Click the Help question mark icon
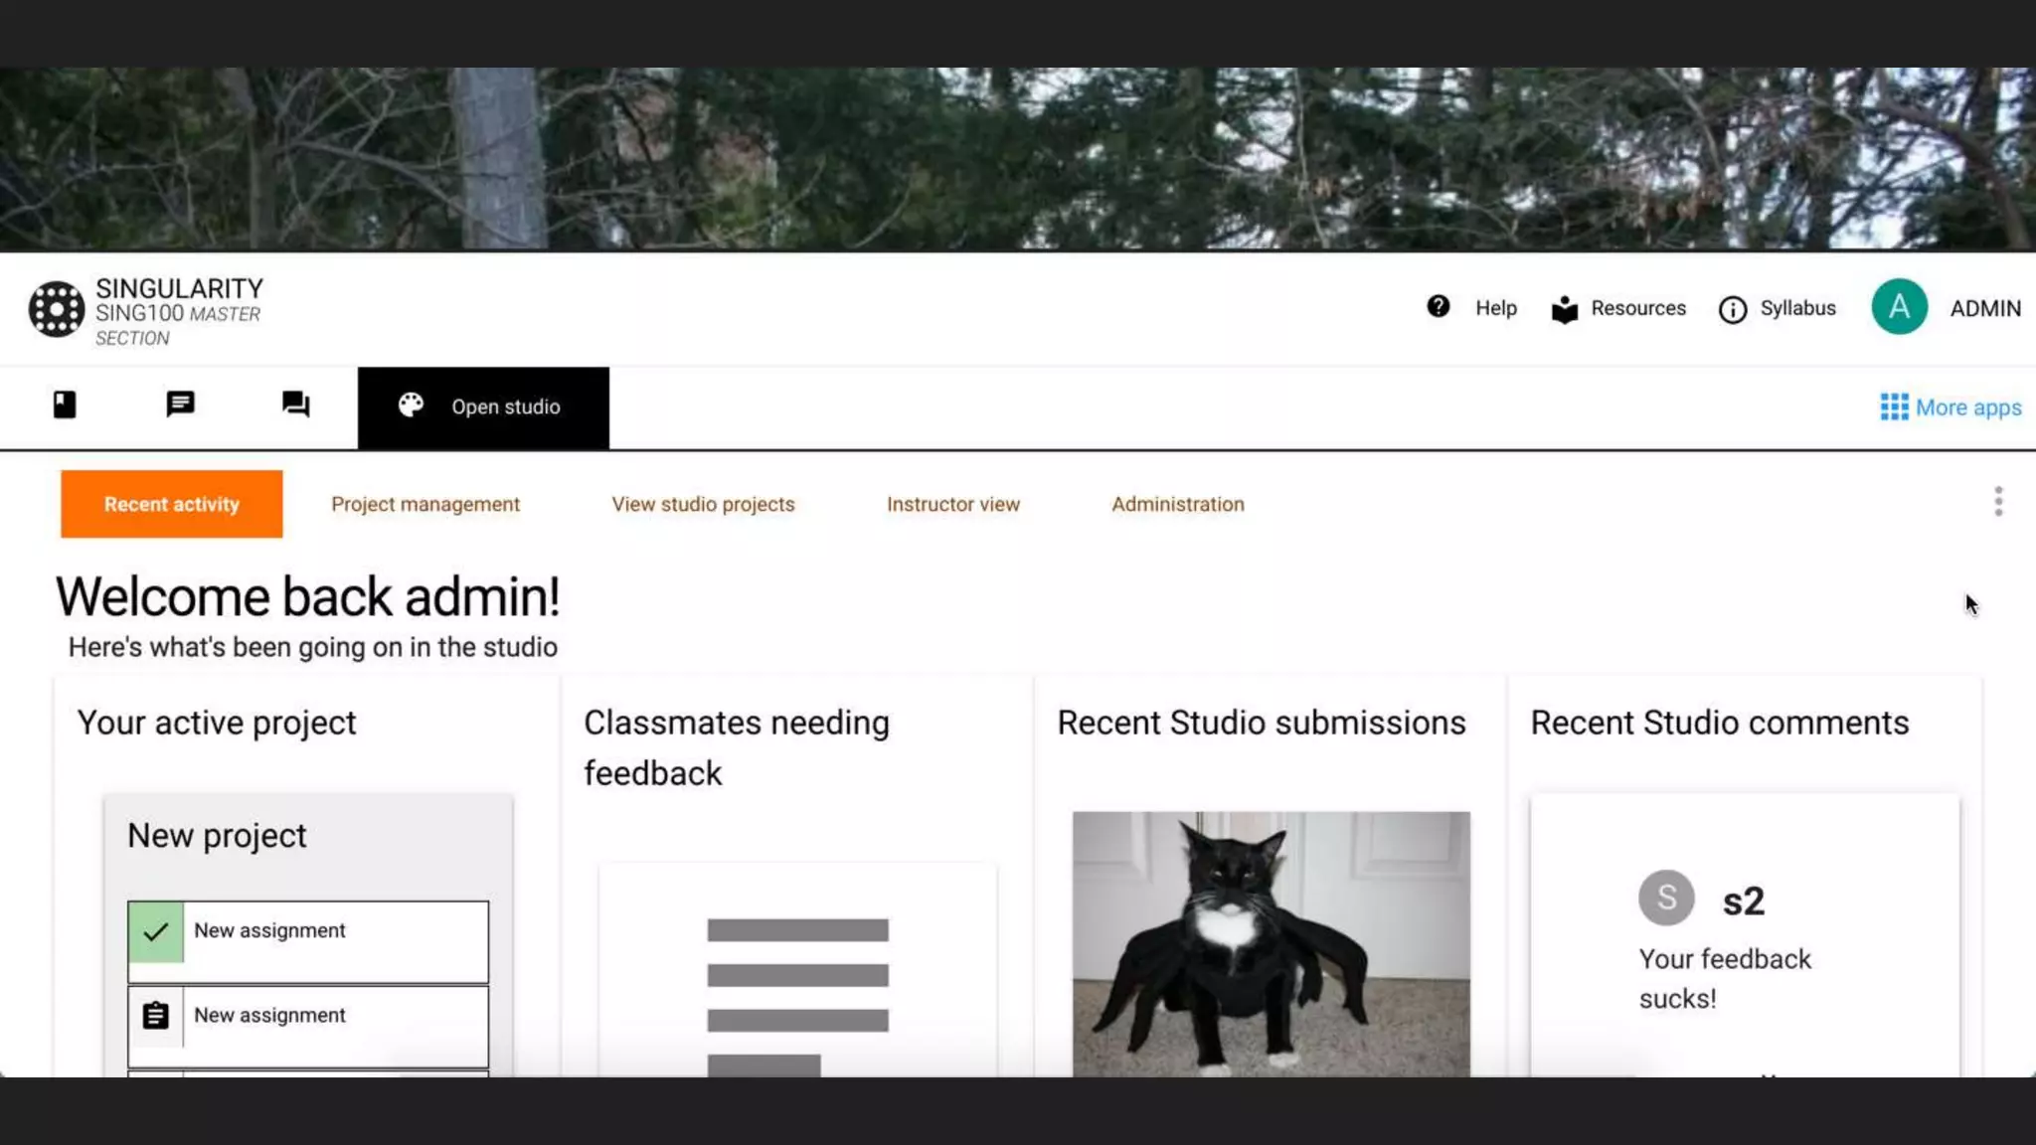Viewport: 2036px width, 1145px height. [1438, 307]
